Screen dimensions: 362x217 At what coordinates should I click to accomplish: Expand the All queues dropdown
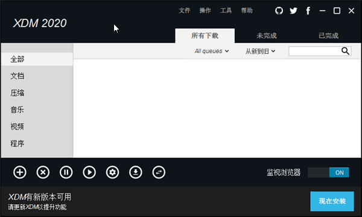pos(212,51)
